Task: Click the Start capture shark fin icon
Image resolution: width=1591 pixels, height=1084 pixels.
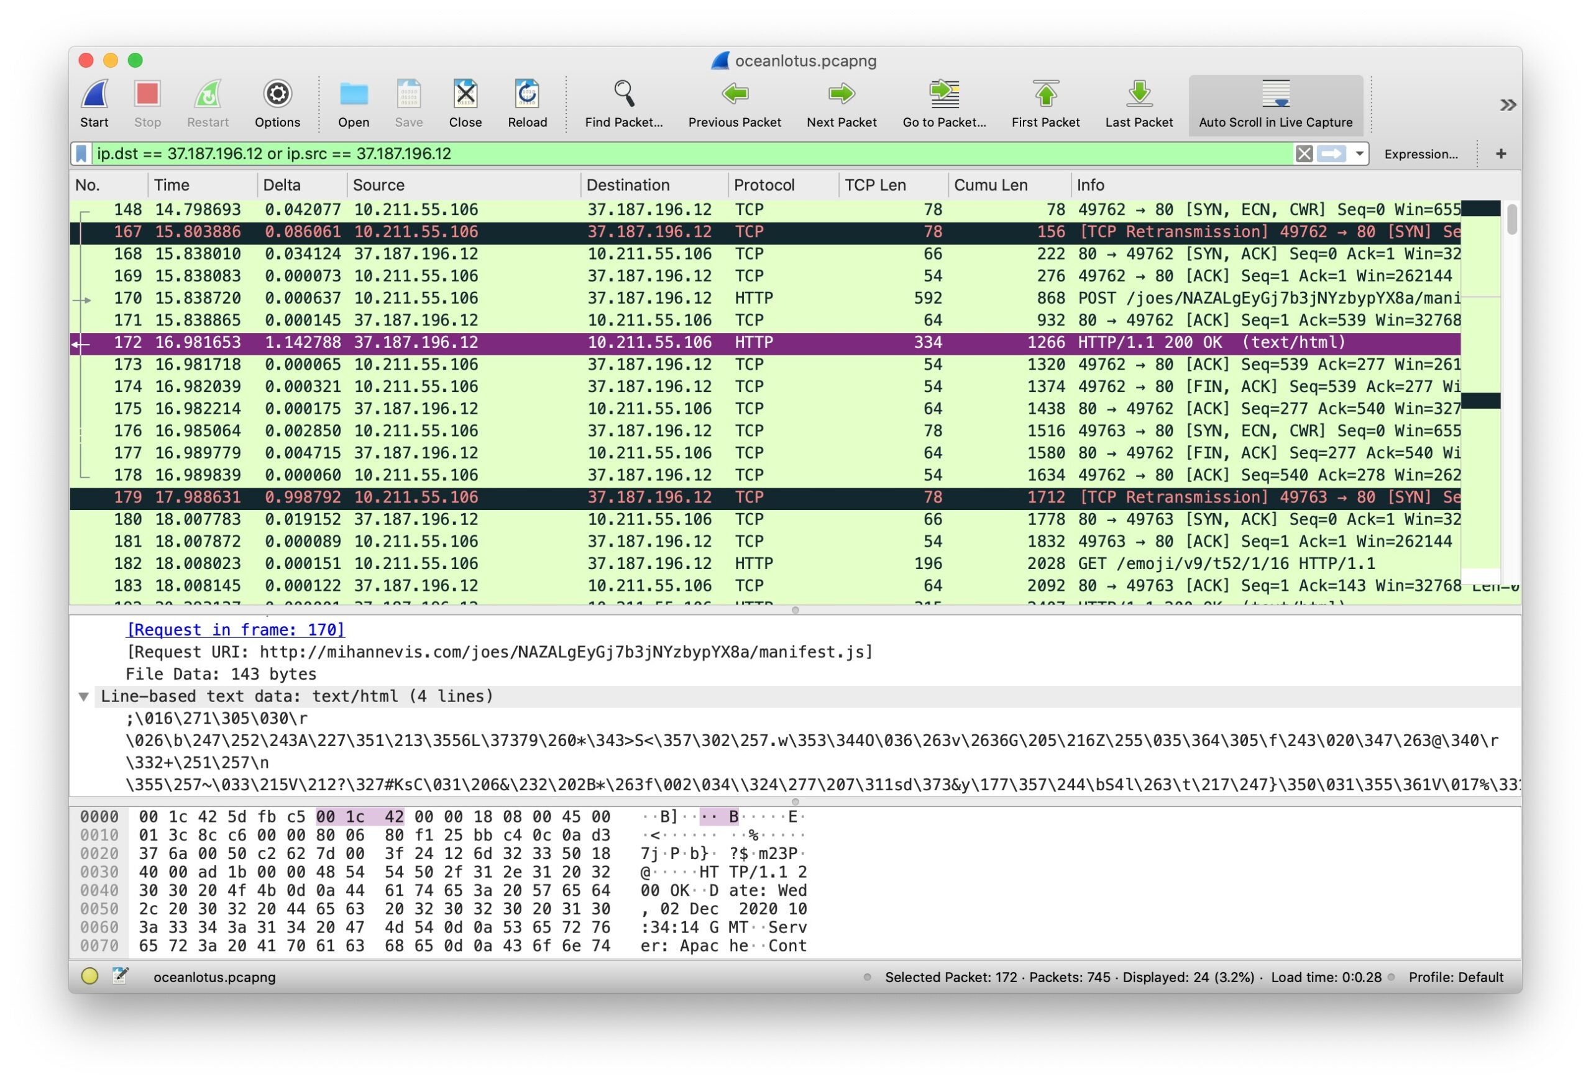Action: pyautogui.click(x=94, y=95)
